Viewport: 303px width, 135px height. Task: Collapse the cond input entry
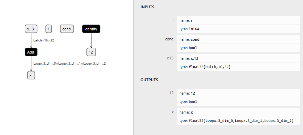297,39
